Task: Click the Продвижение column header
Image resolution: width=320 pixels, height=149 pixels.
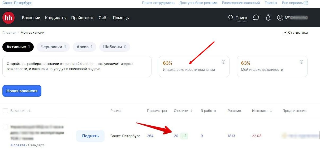Action: click(294, 111)
